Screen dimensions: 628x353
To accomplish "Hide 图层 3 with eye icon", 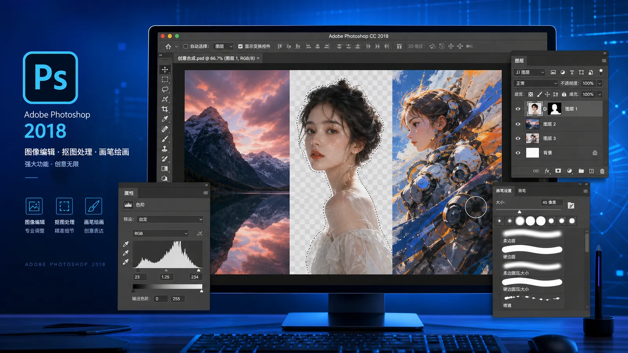I will coord(518,138).
